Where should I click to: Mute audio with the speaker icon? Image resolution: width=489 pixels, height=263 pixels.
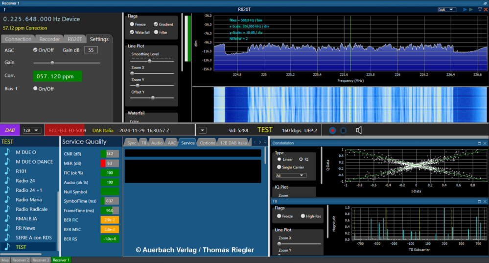click(359, 130)
